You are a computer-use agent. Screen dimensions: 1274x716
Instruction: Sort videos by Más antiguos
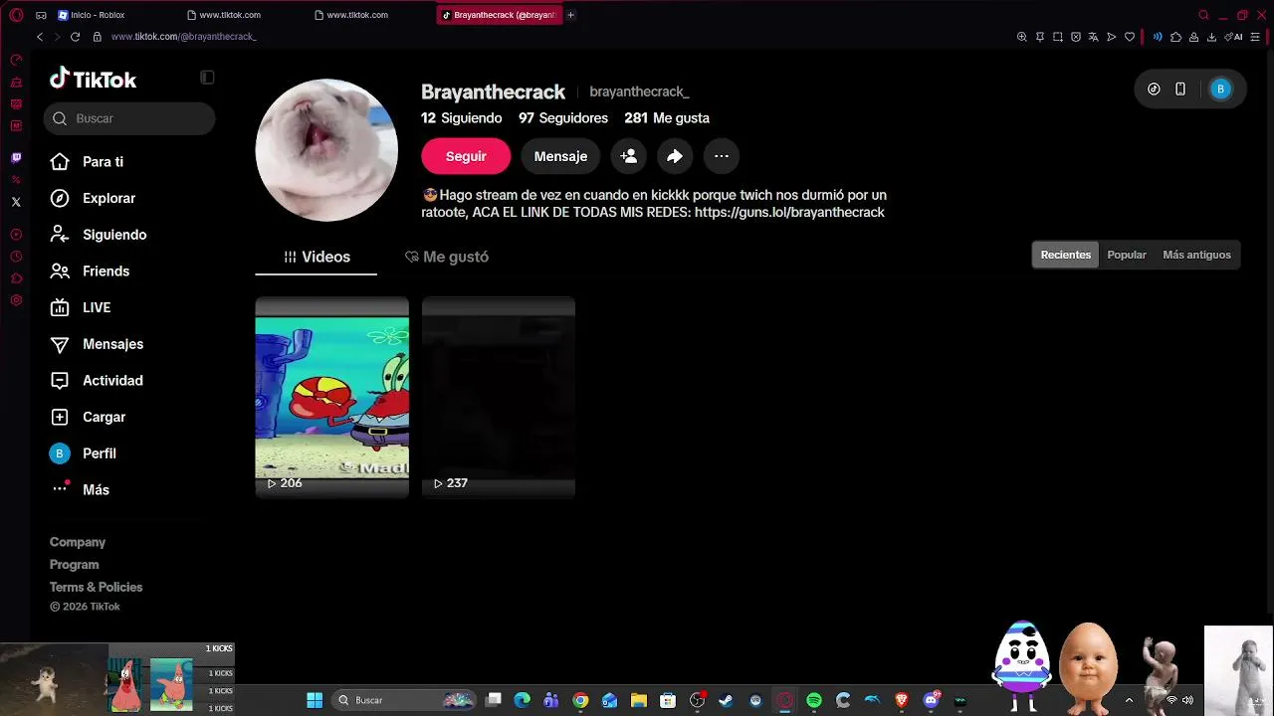pos(1197,255)
